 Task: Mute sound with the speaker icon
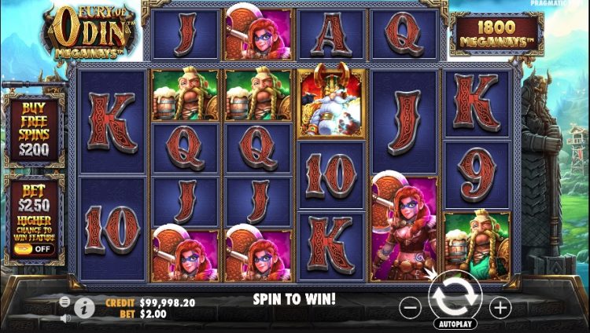65,318
